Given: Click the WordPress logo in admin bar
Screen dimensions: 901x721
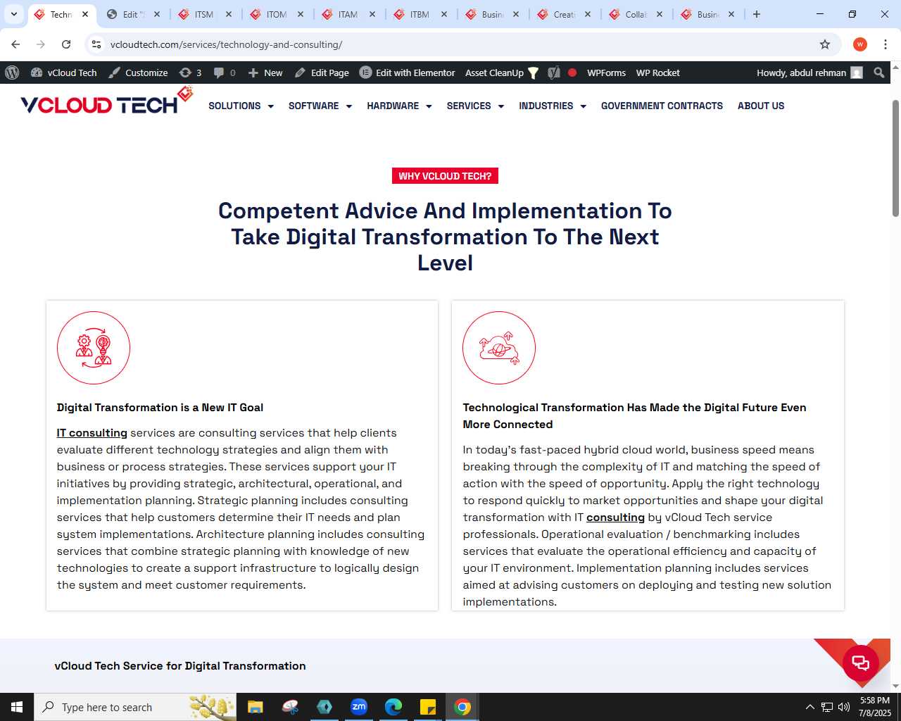Looking at the screenshot, I should (12, 73).
